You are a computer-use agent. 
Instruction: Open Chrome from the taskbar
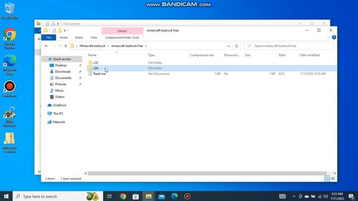123,196
